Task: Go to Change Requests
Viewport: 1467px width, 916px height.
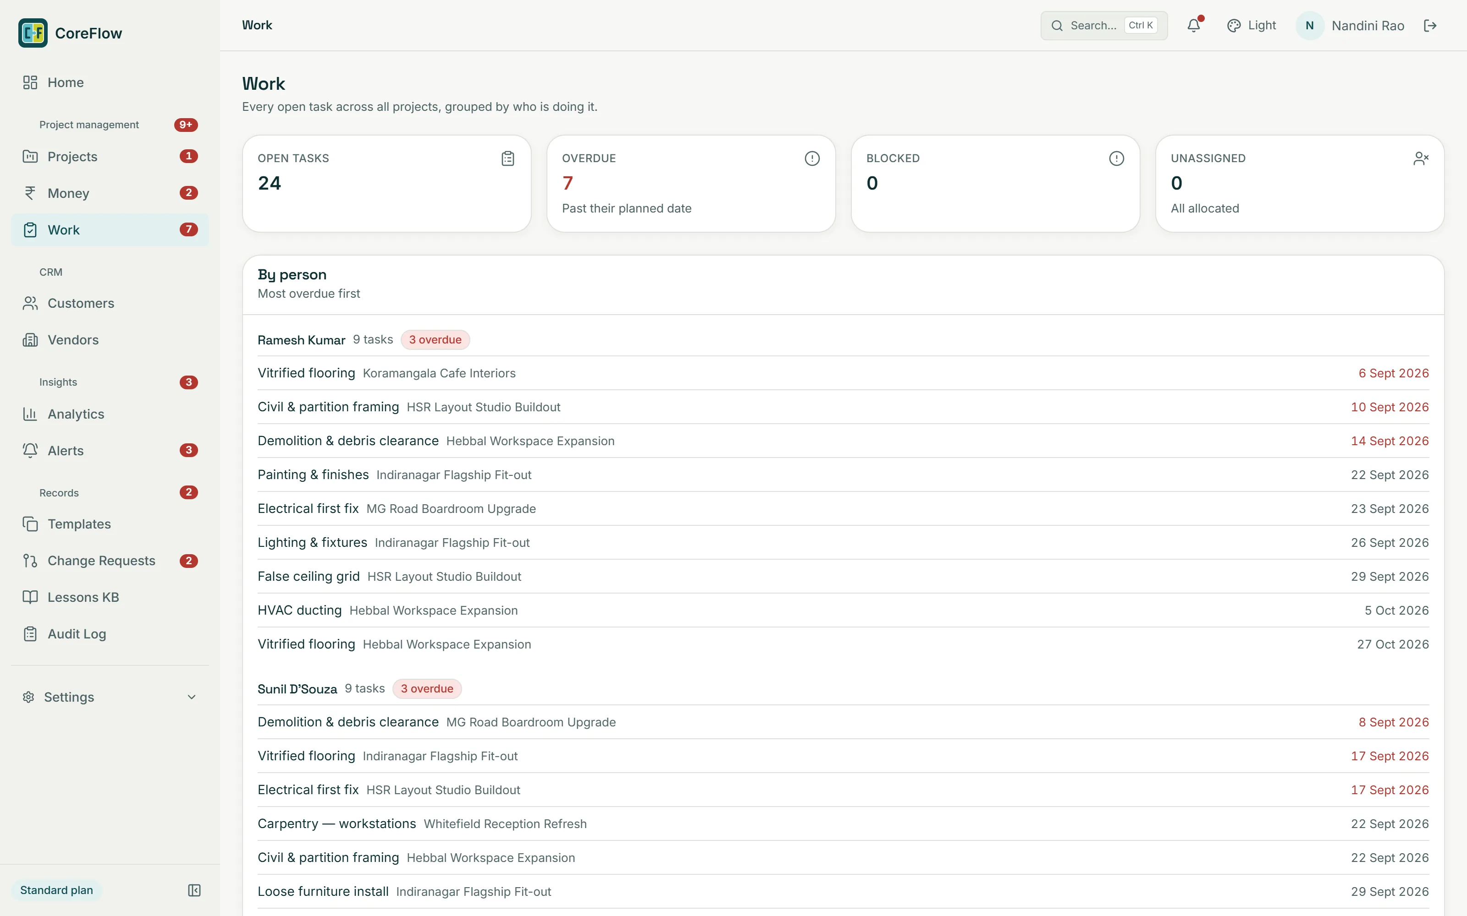Action: coord(110,561)
